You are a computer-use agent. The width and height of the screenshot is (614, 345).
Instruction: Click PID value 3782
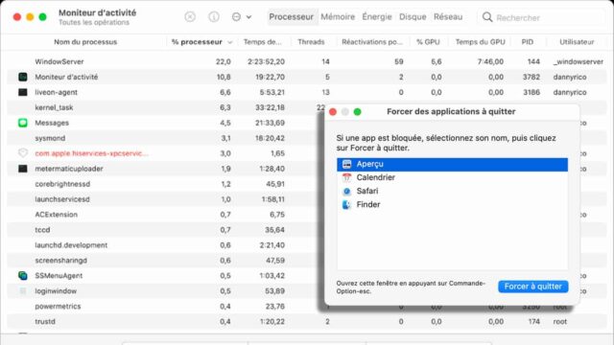531,77
